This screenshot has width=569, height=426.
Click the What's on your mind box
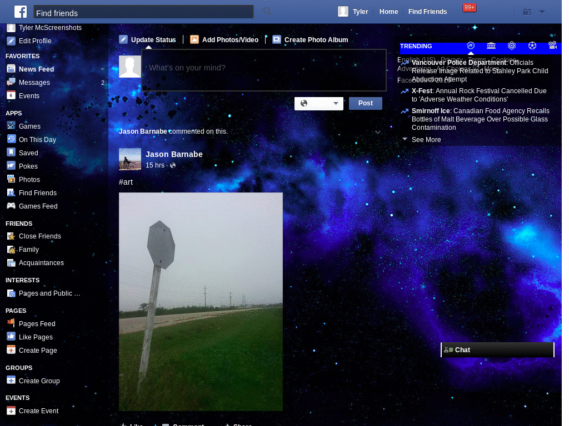pyautogui.click(x=264, y=70)
